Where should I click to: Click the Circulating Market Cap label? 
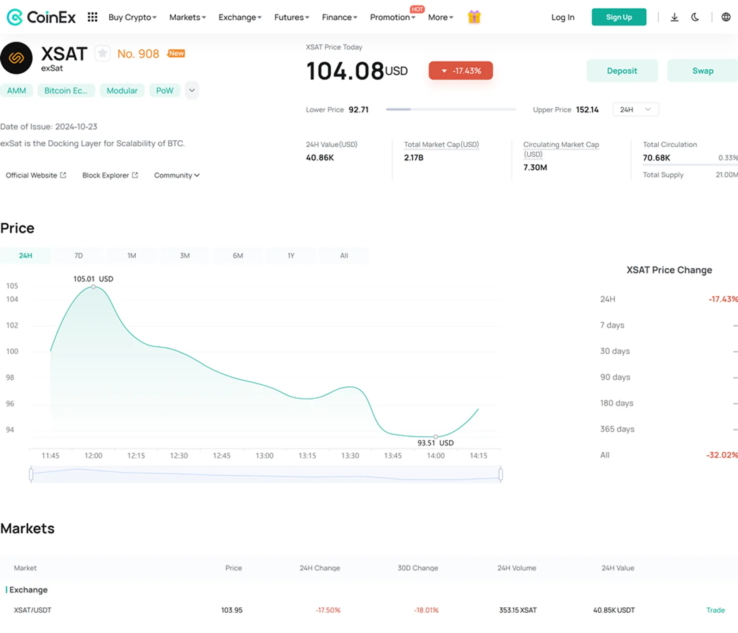tap(561, 149)
